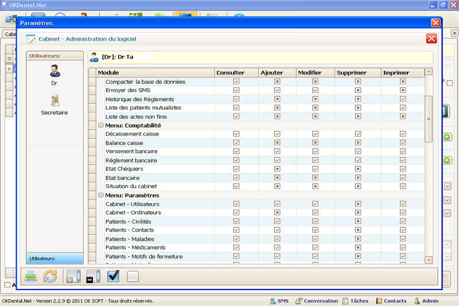
Task: Toggle Imprimer for Situation du cabinet
Action: (x=403, y=186)
